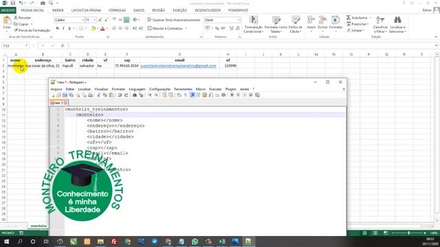Click the Copiar button in ribbon

pyautogui.click(x=23, y=24)
